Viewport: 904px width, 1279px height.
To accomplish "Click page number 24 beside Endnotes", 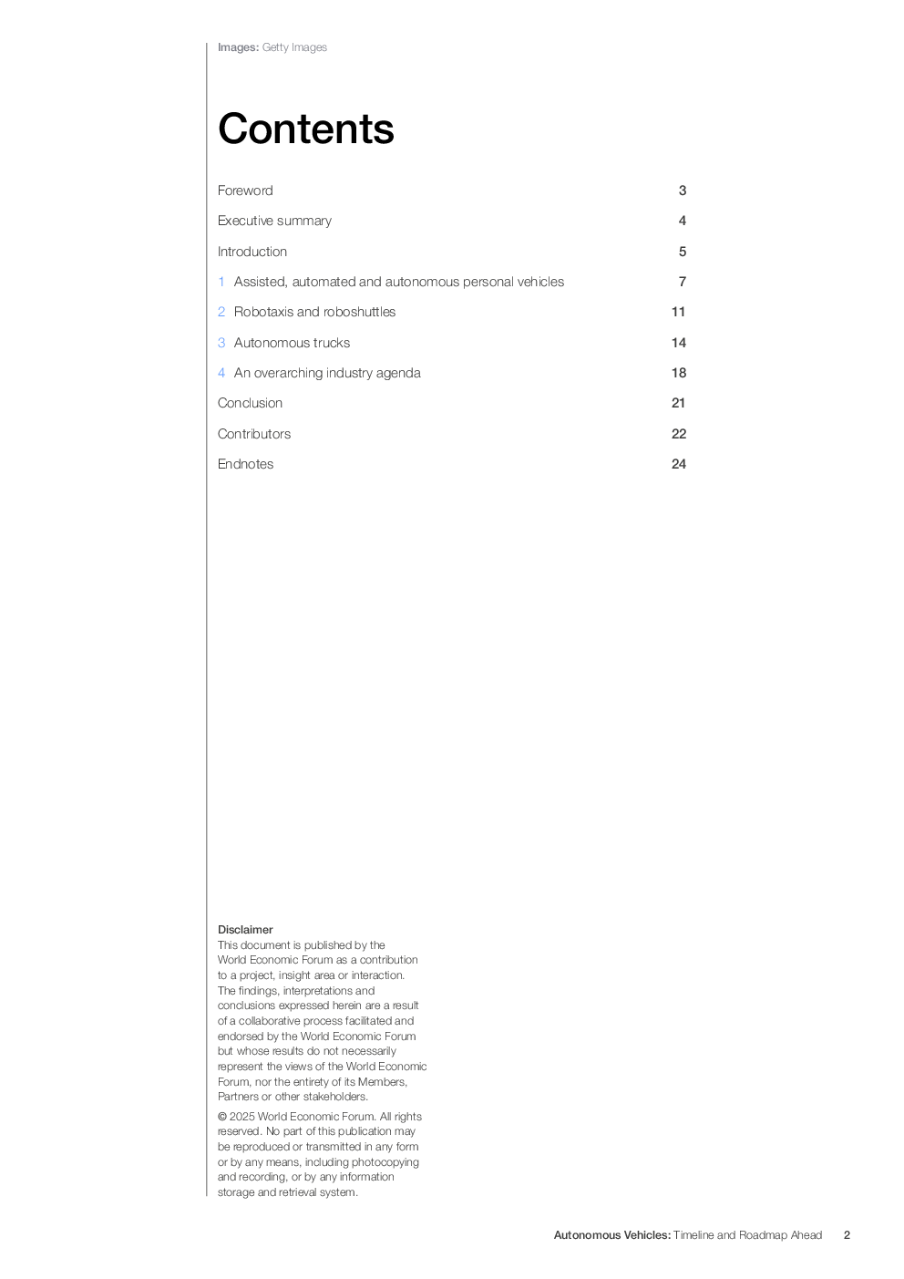I will [679, 464].
